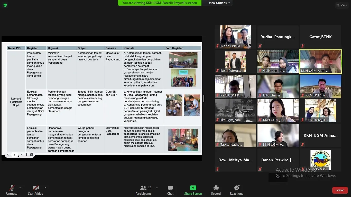Click the slide number 5 field
351x197 pixels.
[15, 155]
